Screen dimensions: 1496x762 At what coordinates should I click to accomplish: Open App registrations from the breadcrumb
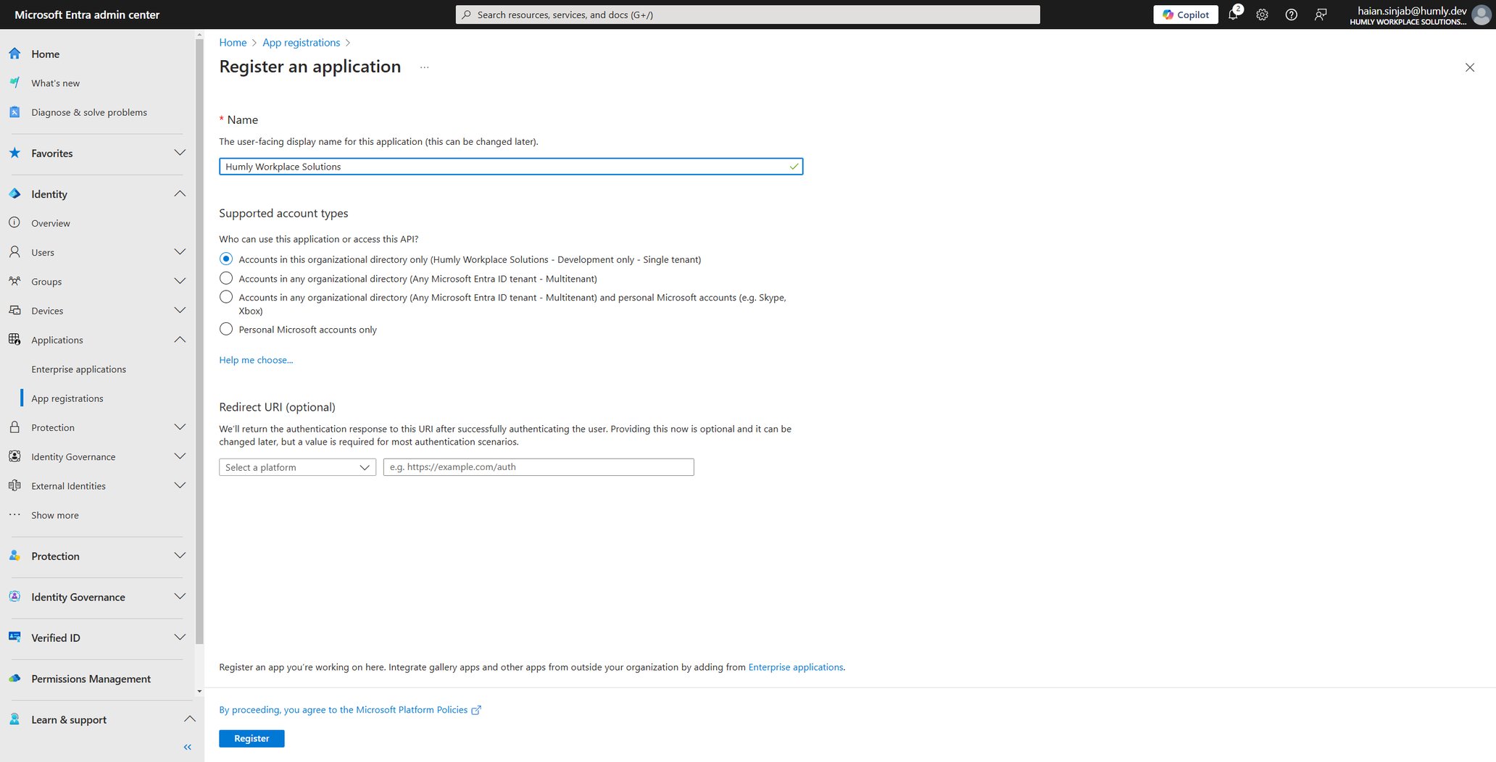(x=301, y=42)
